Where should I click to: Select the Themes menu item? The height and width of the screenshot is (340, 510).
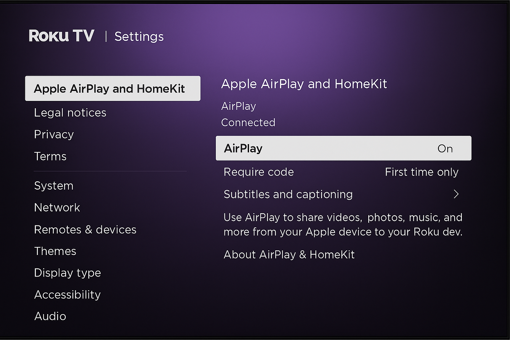coord(55,251)
